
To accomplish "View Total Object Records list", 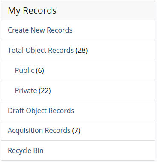I will tap(41, 50).
